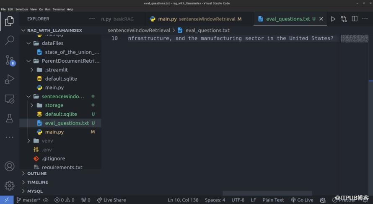Open the Remote Explorer view
The width and height of the screenshot is (373, 204).
tap(9, 99)
